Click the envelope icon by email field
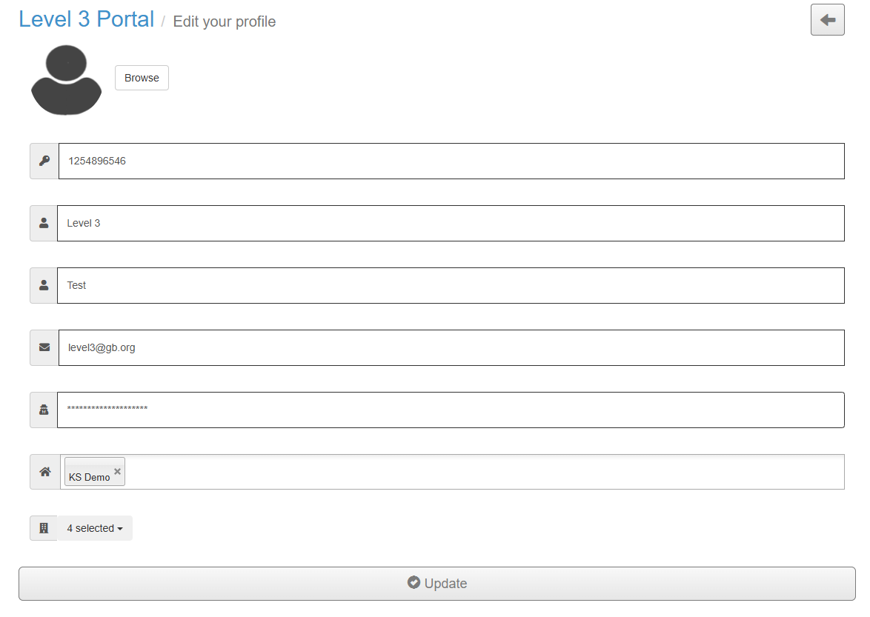 [x=44, y=347]
